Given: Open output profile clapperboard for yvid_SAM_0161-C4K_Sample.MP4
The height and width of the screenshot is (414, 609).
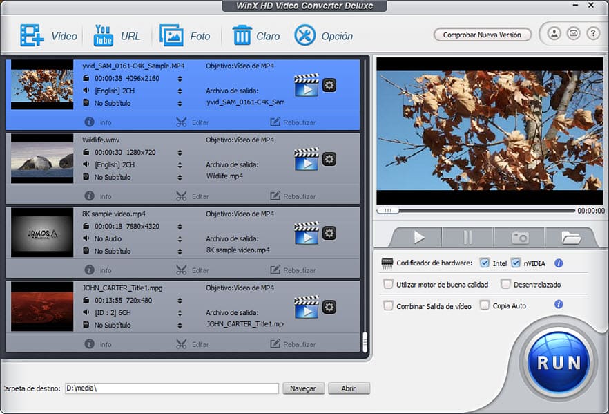Looking at the screenshot, I should (x=307, y=85).
